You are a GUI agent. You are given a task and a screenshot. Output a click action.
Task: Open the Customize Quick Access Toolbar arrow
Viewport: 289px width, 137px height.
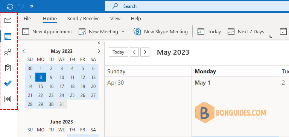[x=32, y=6]
